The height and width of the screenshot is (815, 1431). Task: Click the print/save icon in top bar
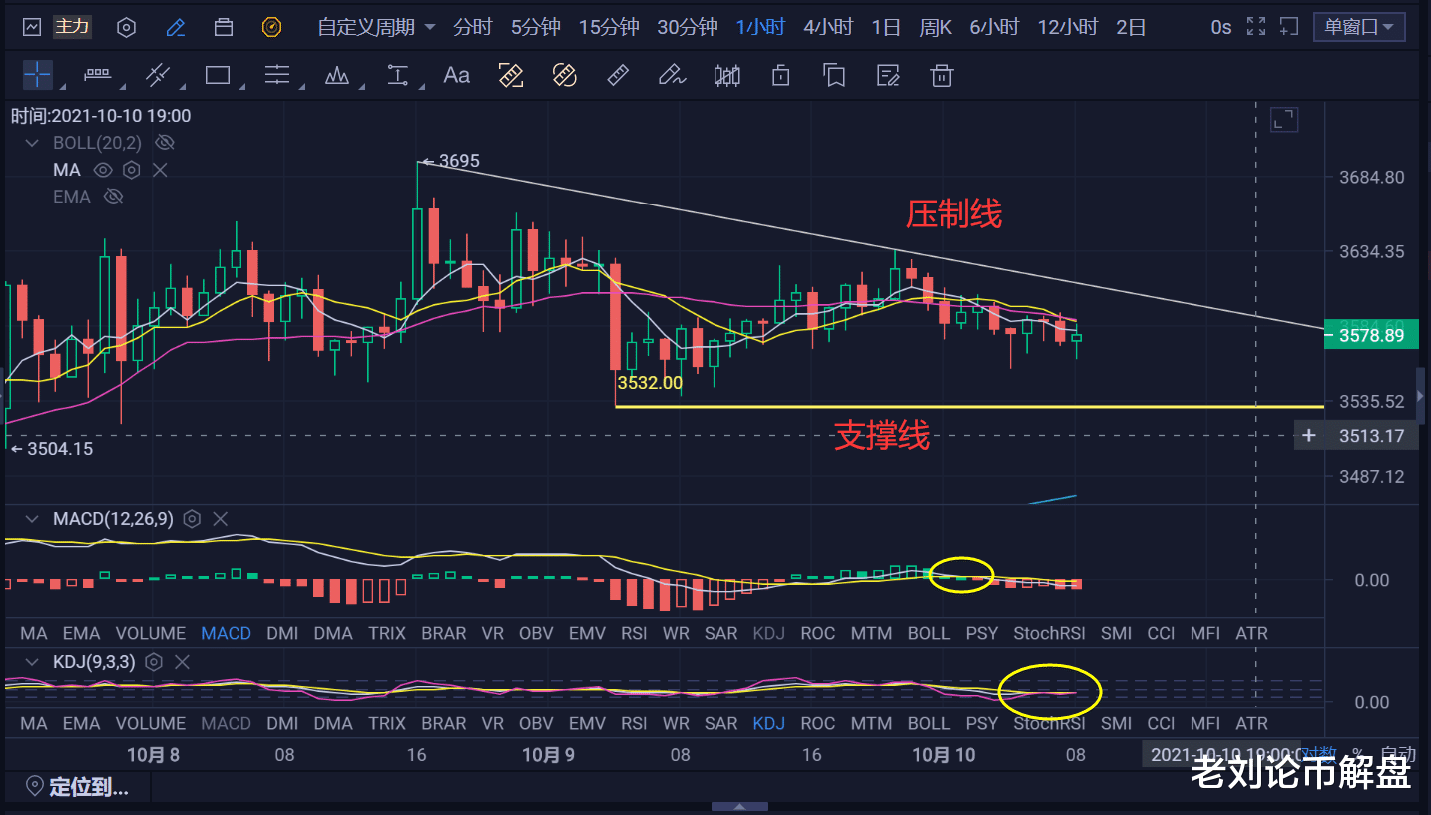pos(225,27)
